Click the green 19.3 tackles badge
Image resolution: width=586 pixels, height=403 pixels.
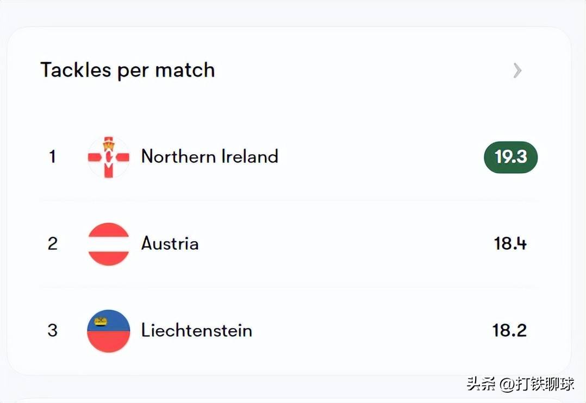510,157
